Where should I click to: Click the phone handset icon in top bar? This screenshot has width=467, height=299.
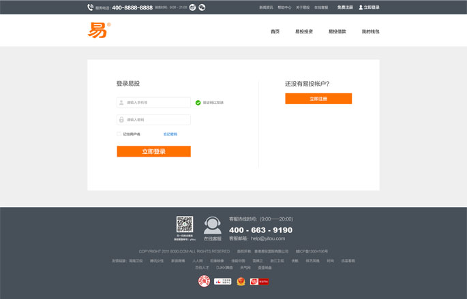(90, 7)
